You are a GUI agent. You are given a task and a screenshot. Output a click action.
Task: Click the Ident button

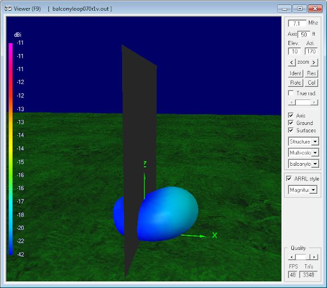point(295,73)
